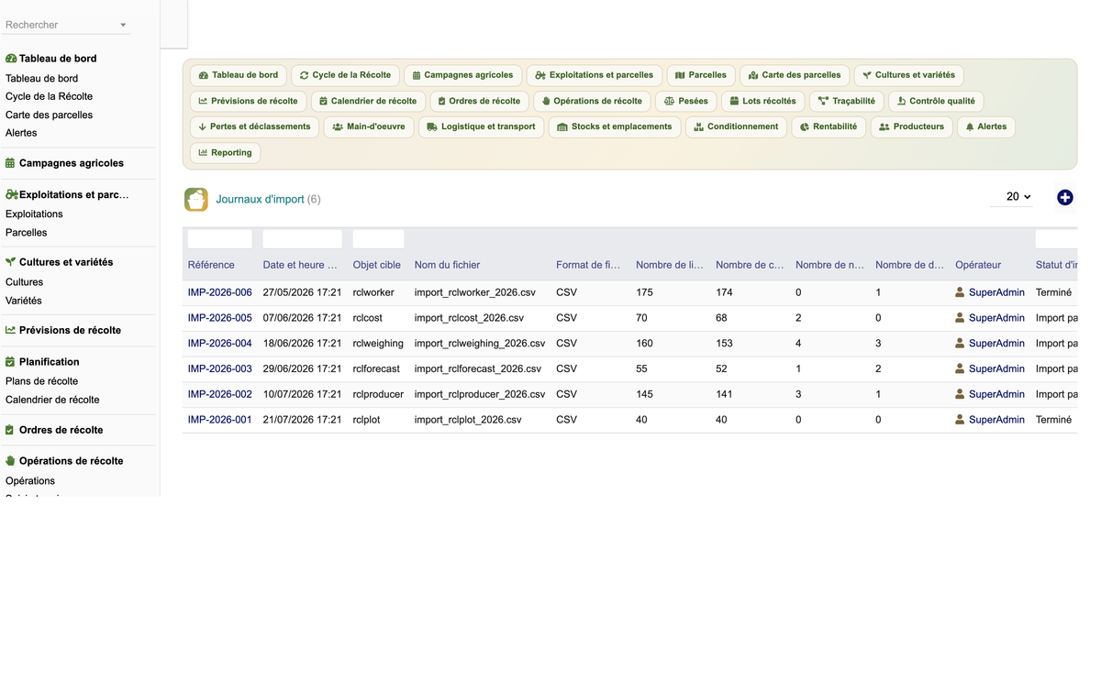Open Cycle de la Récolte in sidebar
Screen dimensions: 1101x681
49,96
